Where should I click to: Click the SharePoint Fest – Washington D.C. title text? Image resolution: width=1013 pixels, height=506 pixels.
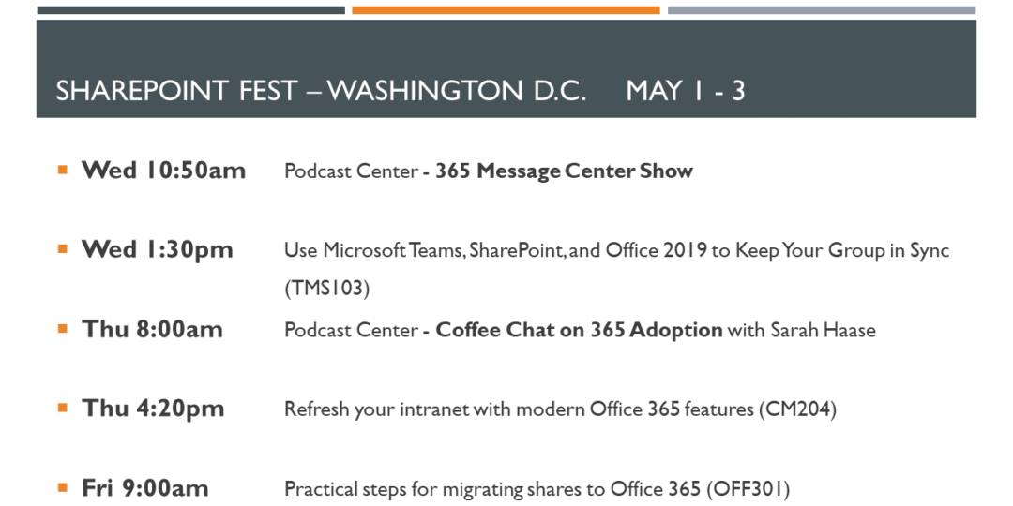[x=321, y=91]
